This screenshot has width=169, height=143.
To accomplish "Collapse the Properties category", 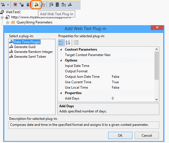I will [61, 93].
